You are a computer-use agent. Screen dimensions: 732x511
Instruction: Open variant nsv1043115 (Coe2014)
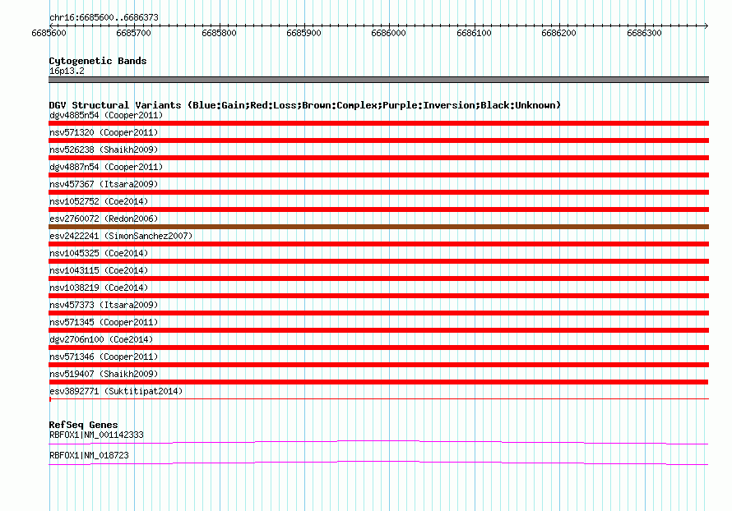coord(99,270)
